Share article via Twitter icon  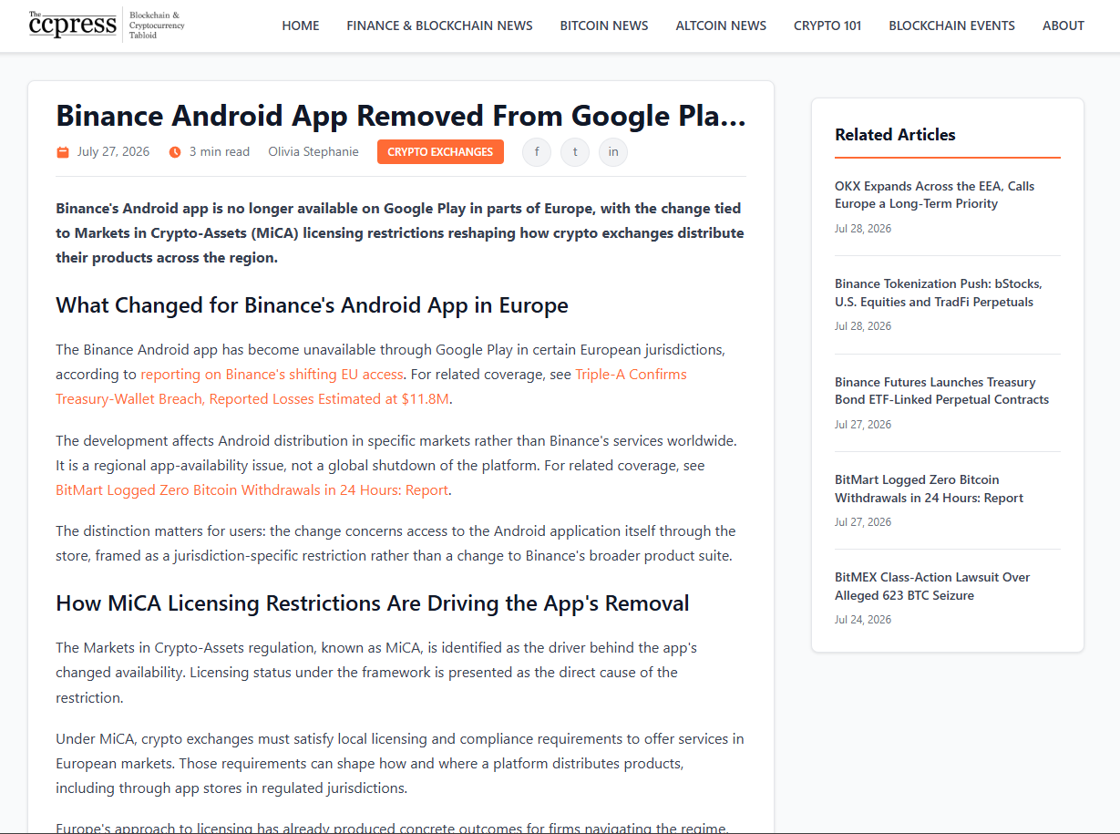pyautogui.click(x=575, y=152)
